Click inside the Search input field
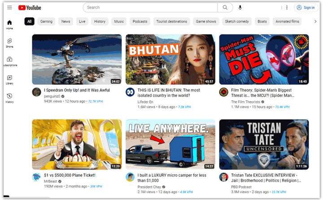 [150, 8]
